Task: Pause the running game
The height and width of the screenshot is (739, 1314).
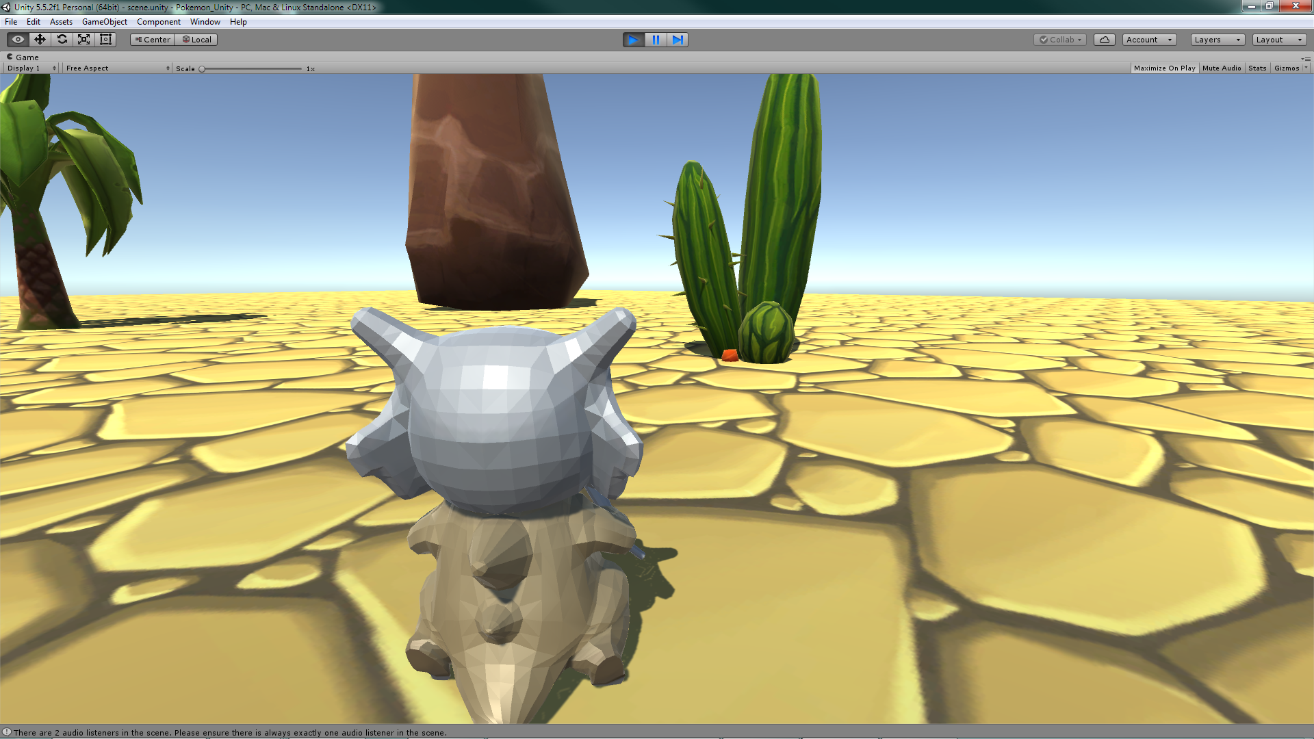Action: [x=656, y=40]
